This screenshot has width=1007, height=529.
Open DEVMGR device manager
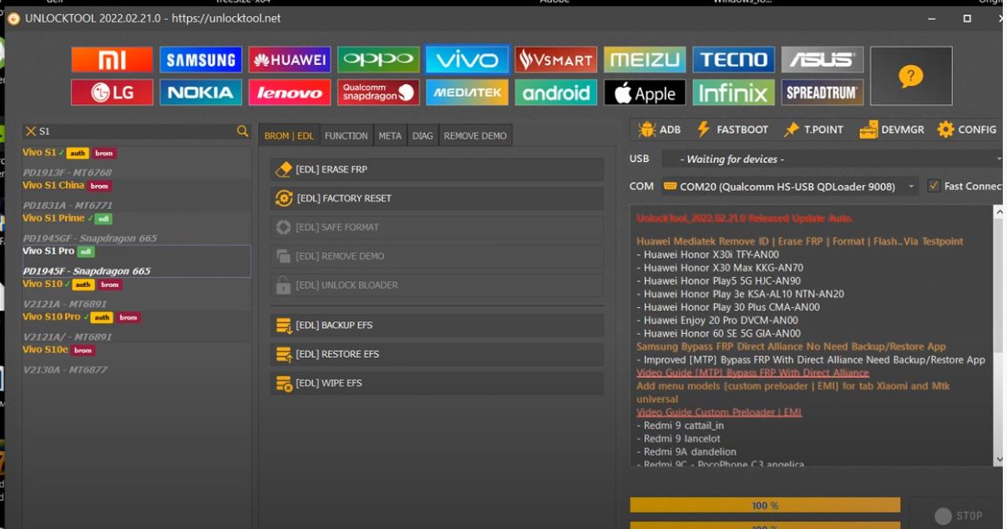893,129
